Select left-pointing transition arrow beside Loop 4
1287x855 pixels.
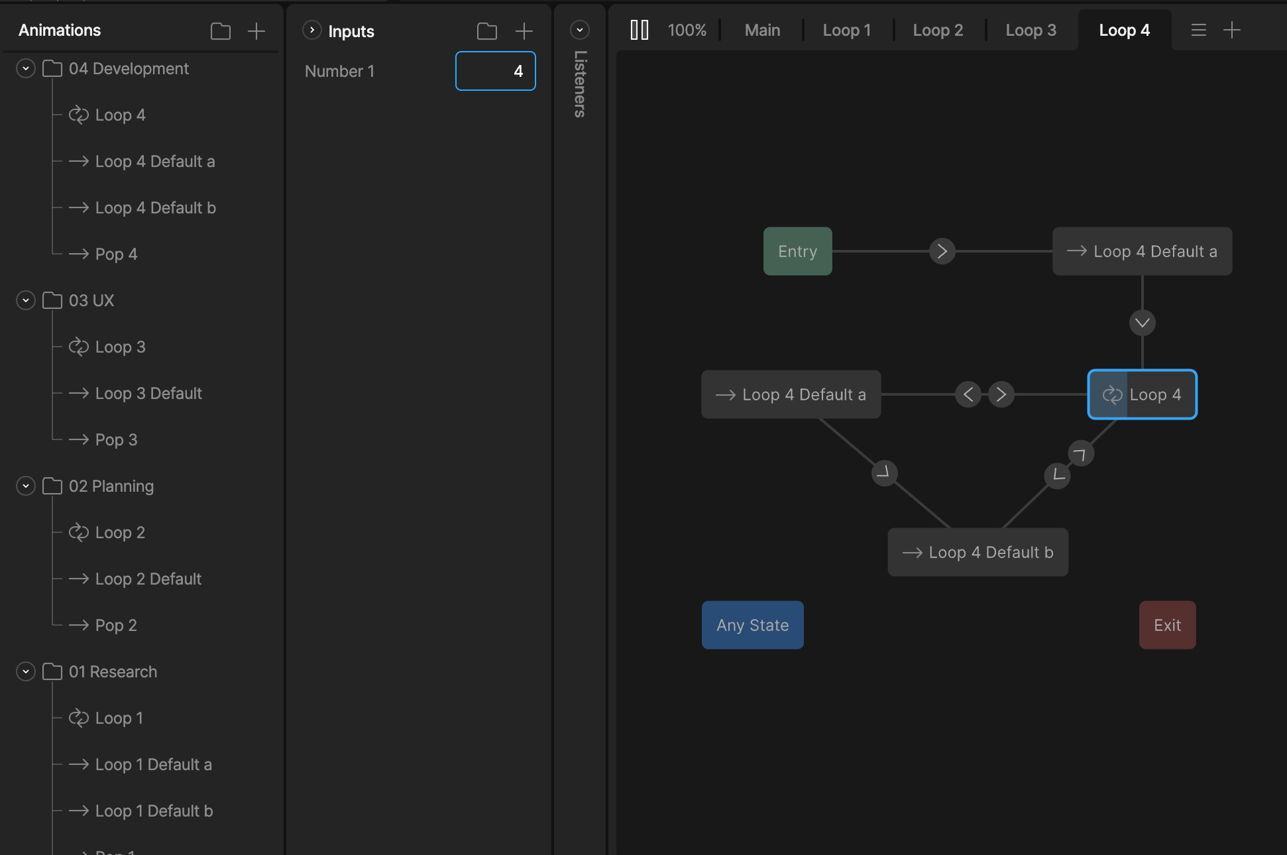[x=968, y=394]
